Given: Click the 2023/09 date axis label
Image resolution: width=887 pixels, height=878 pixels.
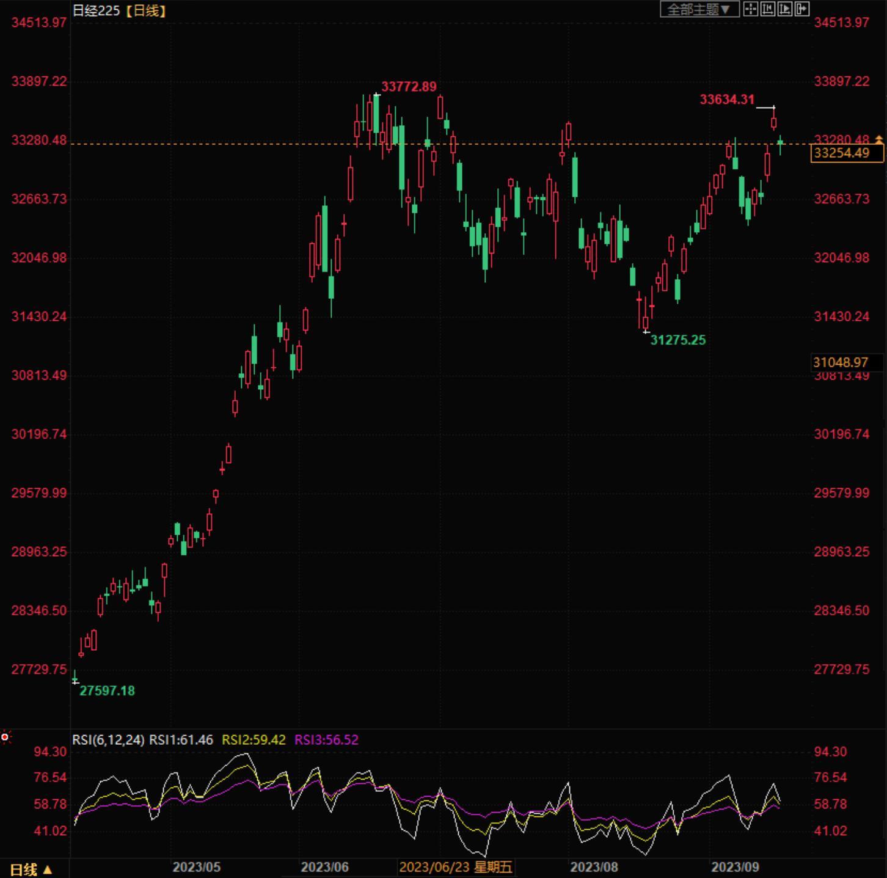Looking at the screenshot, I should [735, 867].
